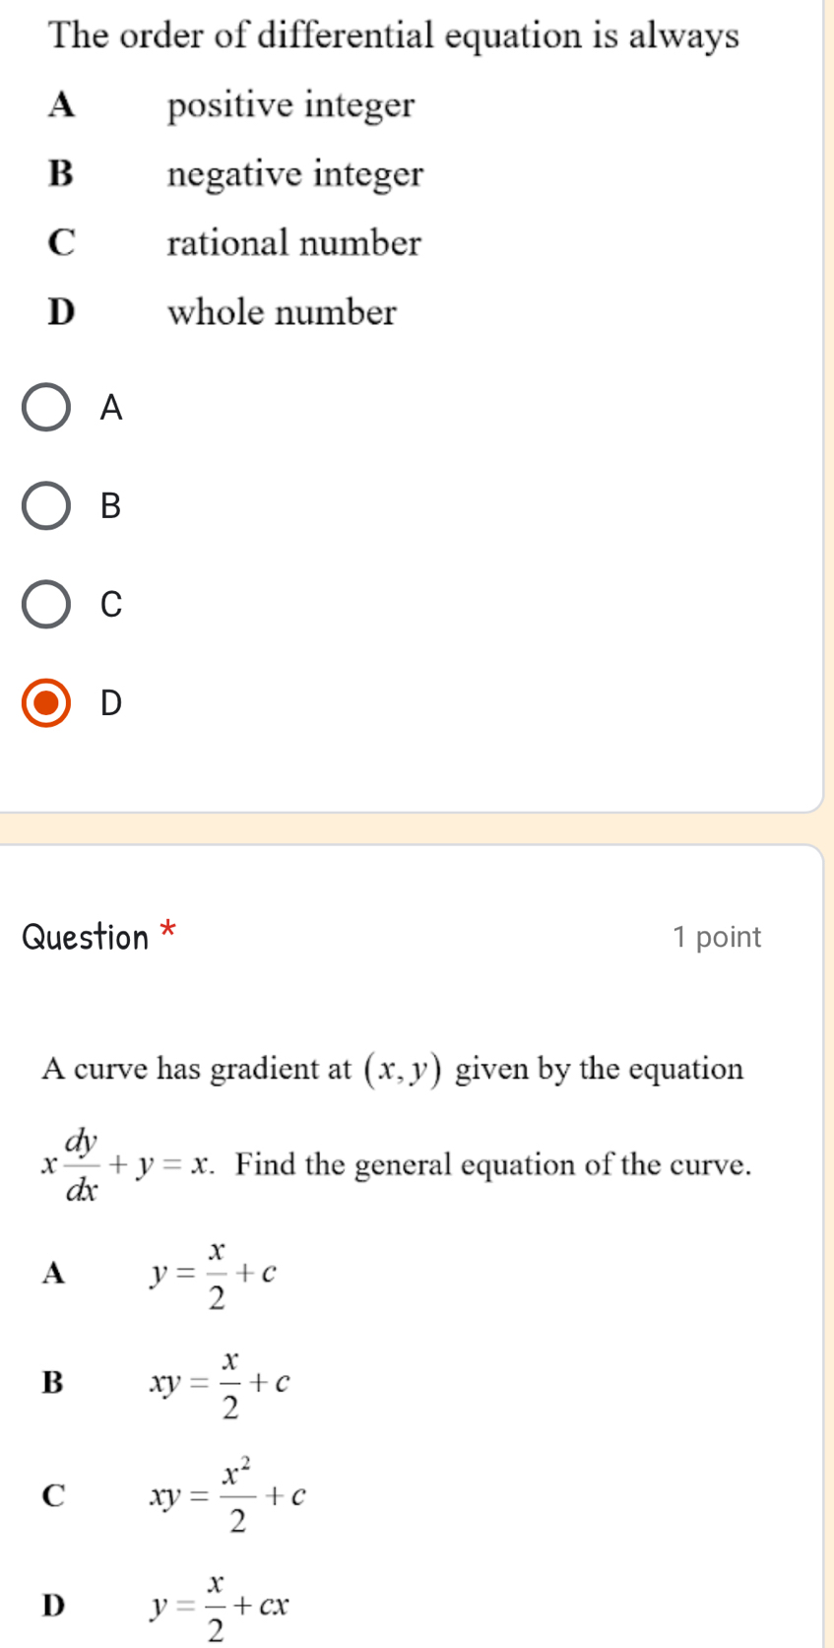Click answer equation y = x/2 + c
The height and width of the screenshot is (1648, 834).
point(213,1275)
